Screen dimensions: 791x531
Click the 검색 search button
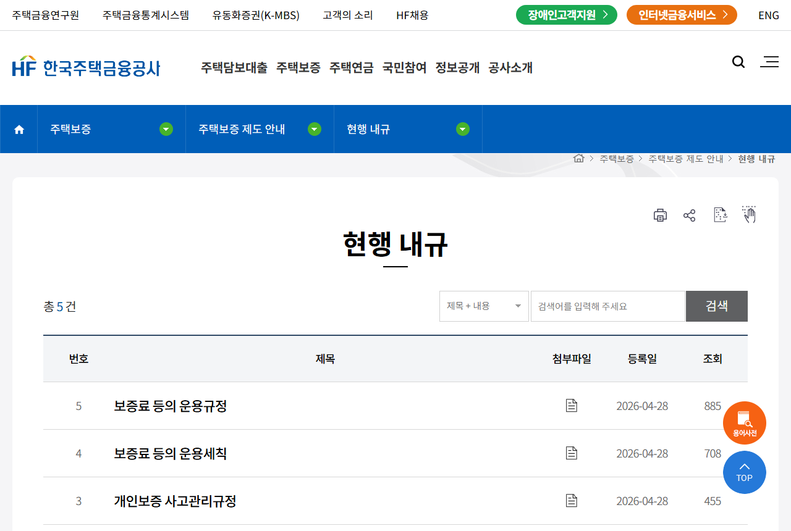[717, 306]
